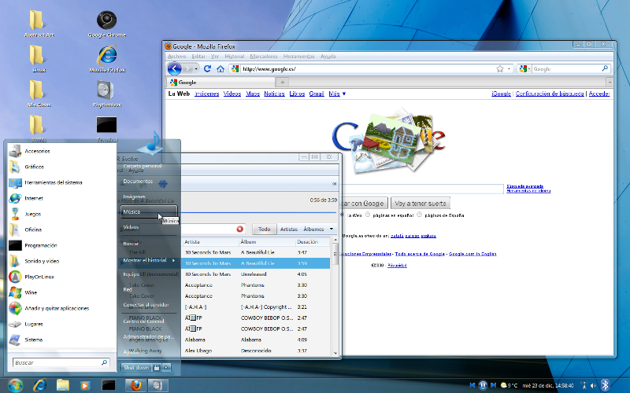
Task: Select the Mozilla Firefox desktop shortcut
Action: [107, 58]
